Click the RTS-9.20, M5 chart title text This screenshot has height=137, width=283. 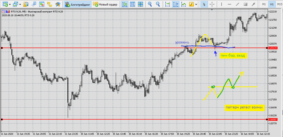pos(37,12)
